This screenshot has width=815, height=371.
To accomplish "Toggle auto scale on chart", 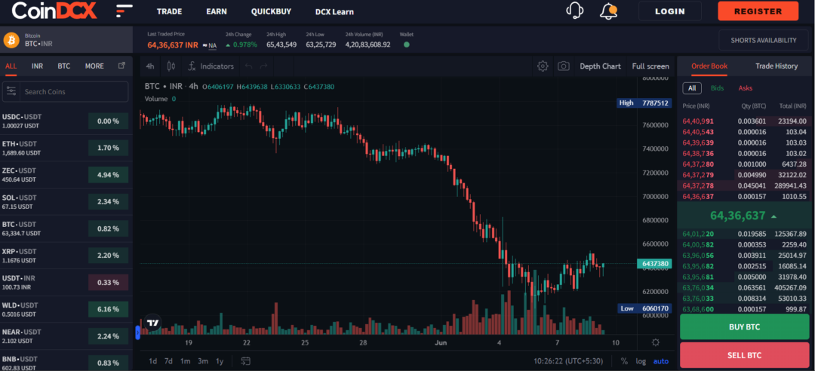I will (660, 361).
